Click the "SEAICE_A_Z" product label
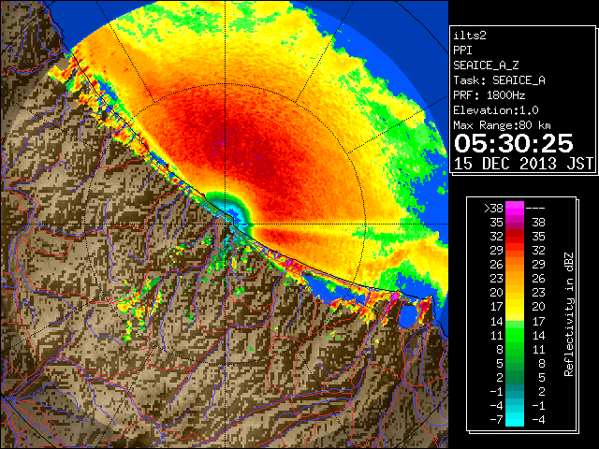Image resolution: width=599 pixels, height=449 pixels. [486, 65]
